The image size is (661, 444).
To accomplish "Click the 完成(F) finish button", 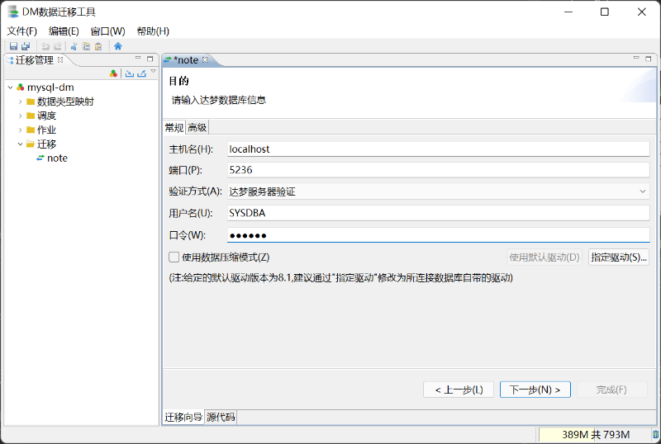I will click(611, 390).
